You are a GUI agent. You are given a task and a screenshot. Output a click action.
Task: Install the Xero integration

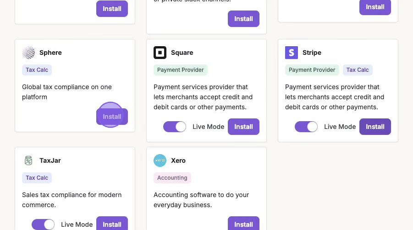(x=243, y=224)
